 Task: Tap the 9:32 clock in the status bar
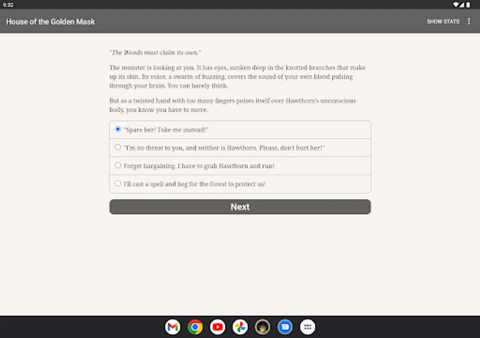point(8,5)
